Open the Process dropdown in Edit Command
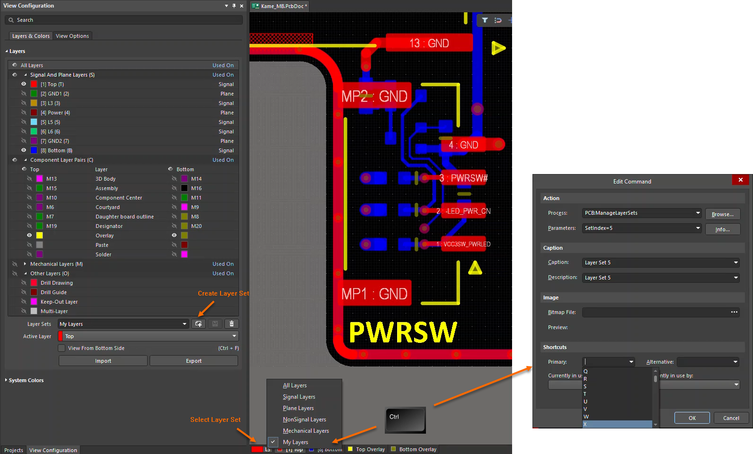Image resolution: width=753 pixels, height=454 pixels. pyautogui.click(x=698, y=213)
